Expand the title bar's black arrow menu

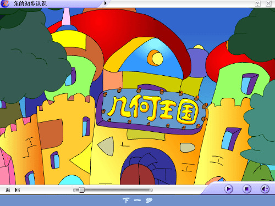click(x=106, y=3)
